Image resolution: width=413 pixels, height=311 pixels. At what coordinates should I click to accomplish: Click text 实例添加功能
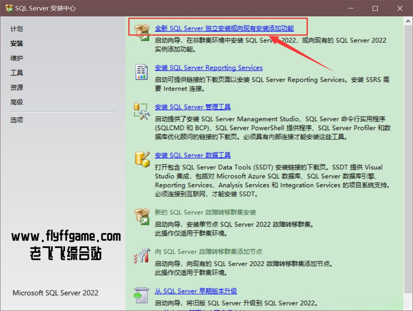(x=175, y=49)
